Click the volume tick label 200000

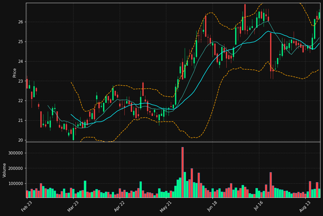click(x=16, y=168)
